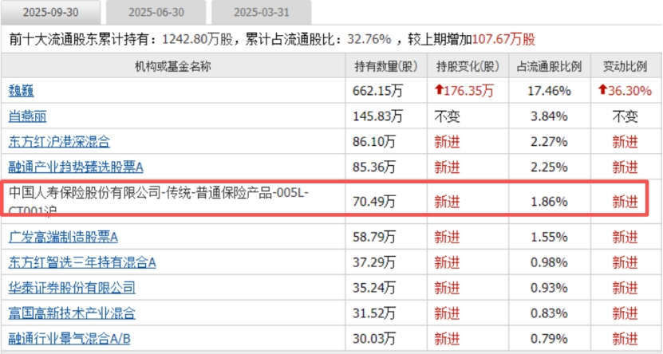Click the 持有数量(股) column header
Screen dimensions: 663x354
pos(386,66)
